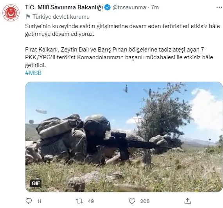Click the reply count 11
This screenshot has width=223, height=208.
click(39, 201)
